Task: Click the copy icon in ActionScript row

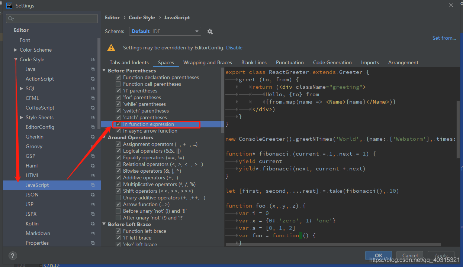Action: [93, 79]
